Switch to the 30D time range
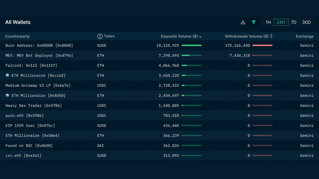 coord(307,22)
